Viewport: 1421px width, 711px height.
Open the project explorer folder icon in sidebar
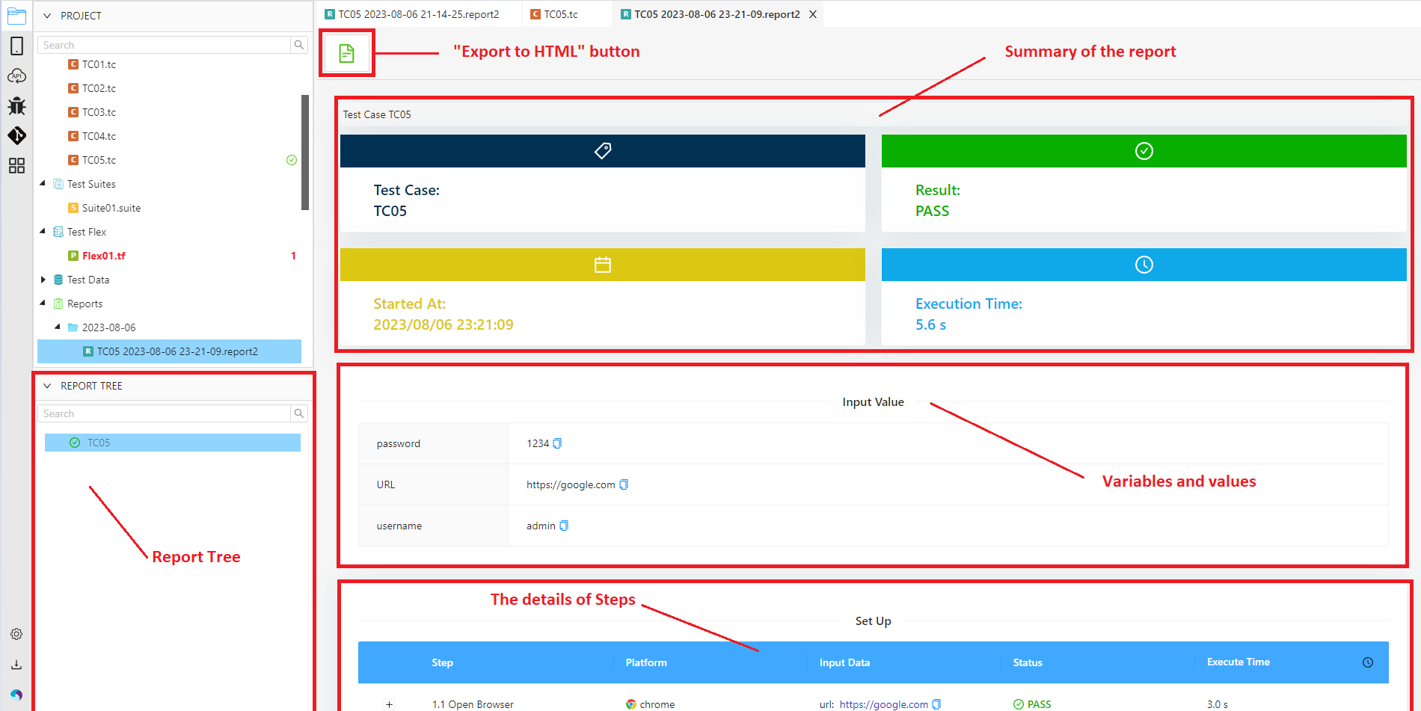[16, 16]
